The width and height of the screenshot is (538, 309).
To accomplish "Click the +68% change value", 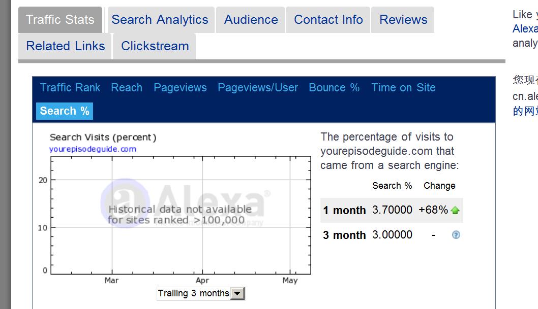I will tap(433, 210).
